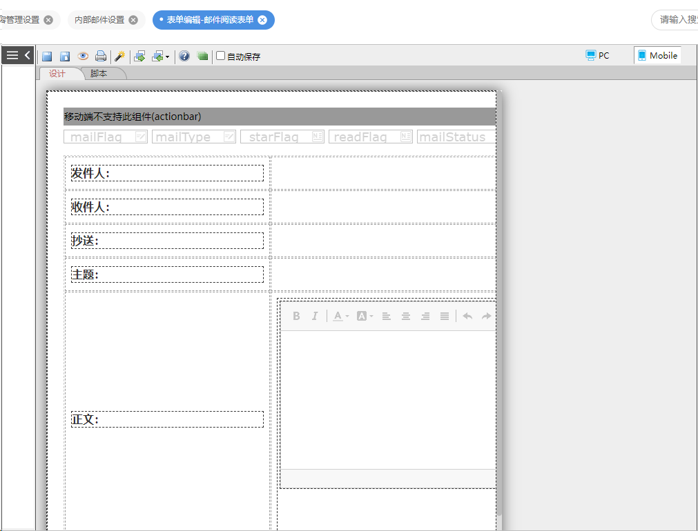Screen dimensions: 698x531
Task: Click the Save form icon
Action: [47, 56]
